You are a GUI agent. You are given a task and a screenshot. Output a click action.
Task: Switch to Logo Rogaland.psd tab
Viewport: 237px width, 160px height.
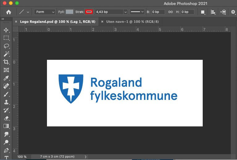click(57, 22)
